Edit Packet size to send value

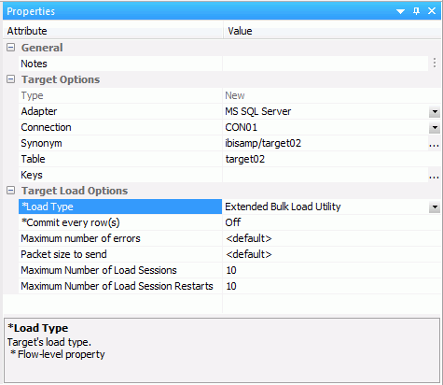point(331,254)
